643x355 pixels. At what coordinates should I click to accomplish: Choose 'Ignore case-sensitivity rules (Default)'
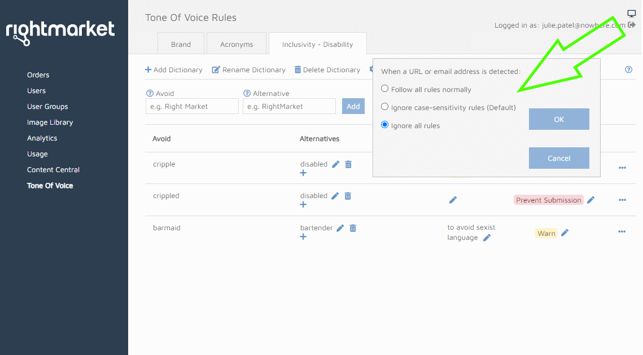[x=385, y=107]
